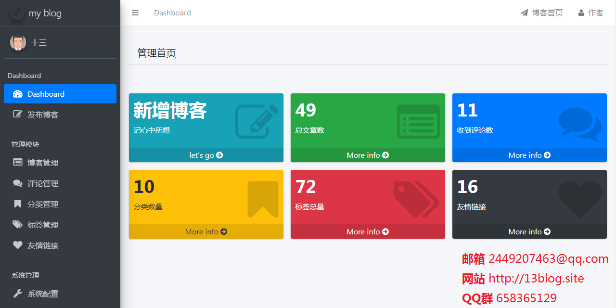Click the wrench icon beside 系统配置
The height and width of the screenshot is (308, 616).
coord(17,294)
